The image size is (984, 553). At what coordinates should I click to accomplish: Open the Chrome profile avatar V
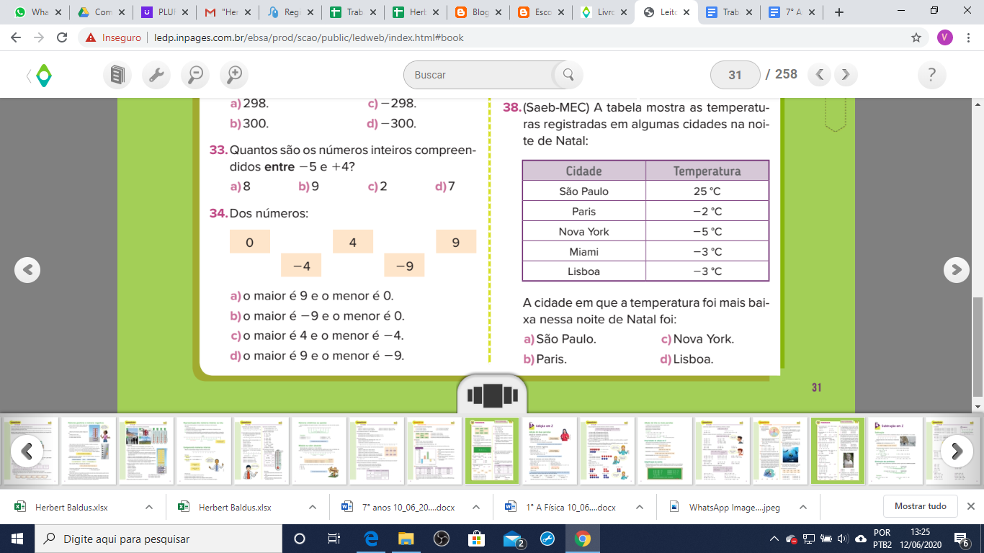945,37
